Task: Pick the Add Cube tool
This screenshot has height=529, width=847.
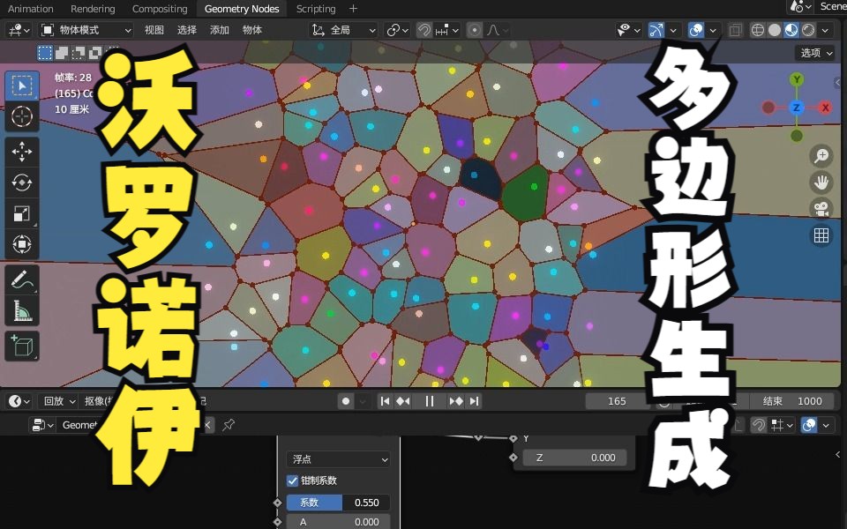Action: tap(21, 346)
